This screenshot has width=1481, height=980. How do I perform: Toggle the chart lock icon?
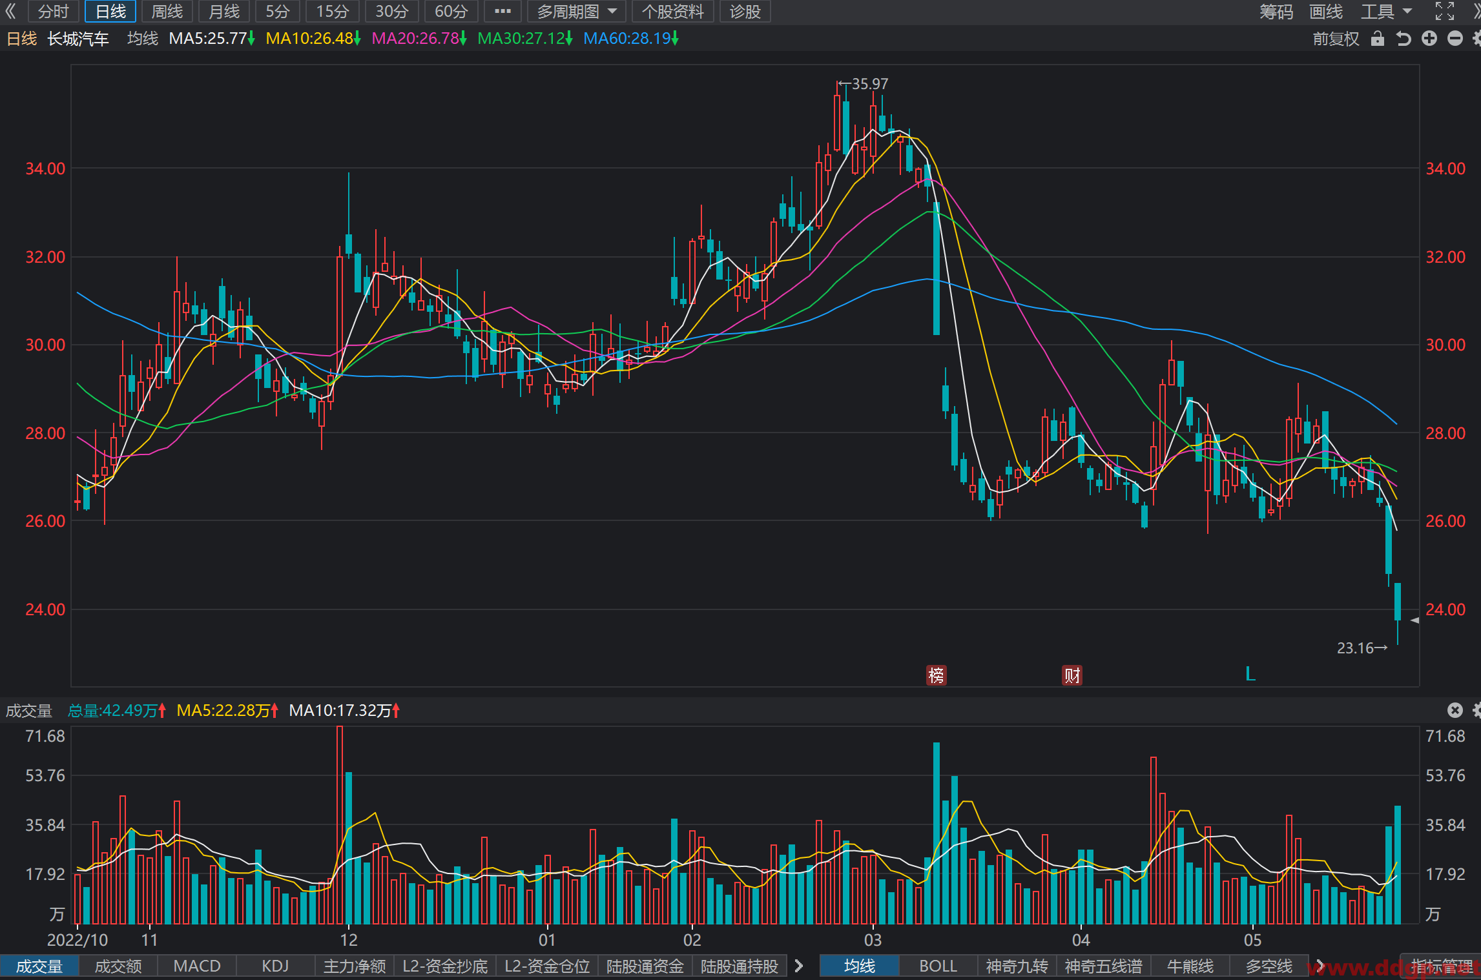[x=1378, y=39]
